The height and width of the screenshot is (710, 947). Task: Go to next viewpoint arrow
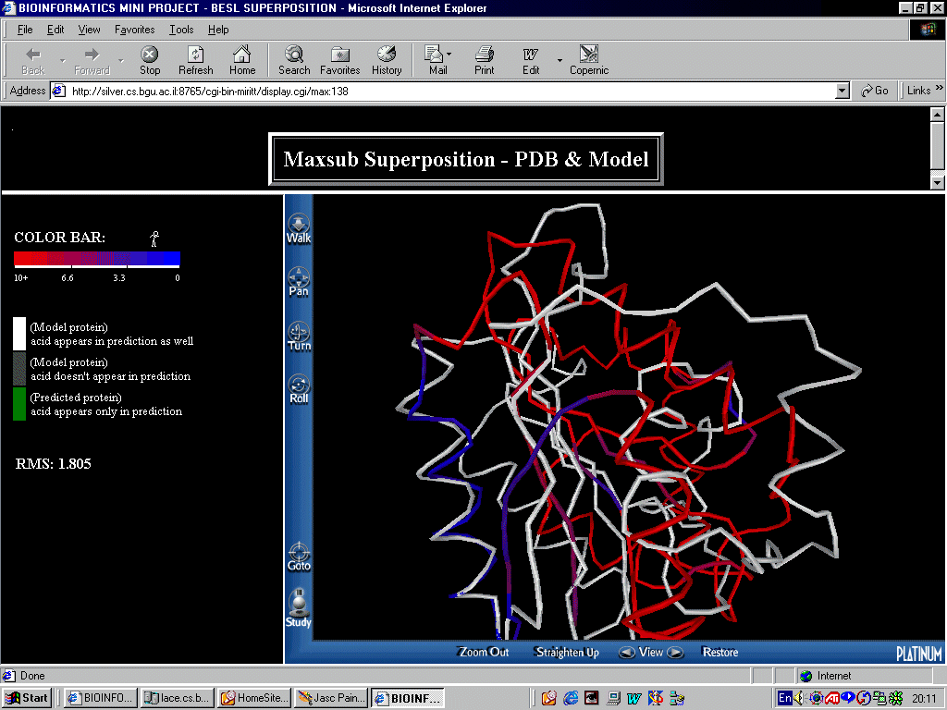(x=676, y=652)
